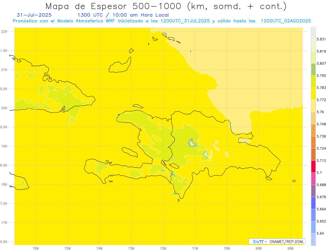Click the colorbar value 5.64
Image resolution: width=326 pixels, height=252 pixels.
tap(320, 233)
